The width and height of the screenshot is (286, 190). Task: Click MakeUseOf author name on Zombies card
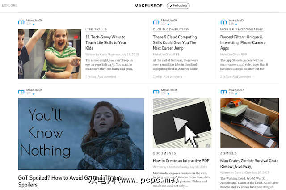(x=236, y=90)
